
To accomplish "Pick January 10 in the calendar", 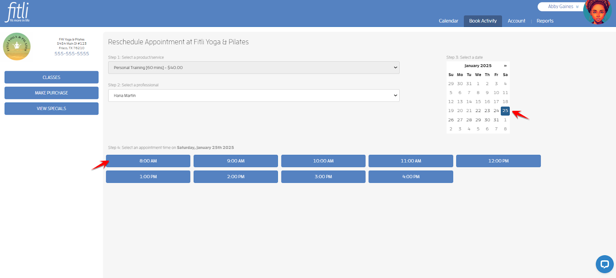I will [x=496, y=93].
